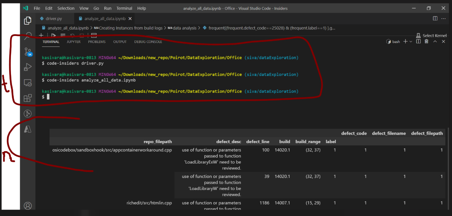Open the File menu
452x216 pixels.
37,8
